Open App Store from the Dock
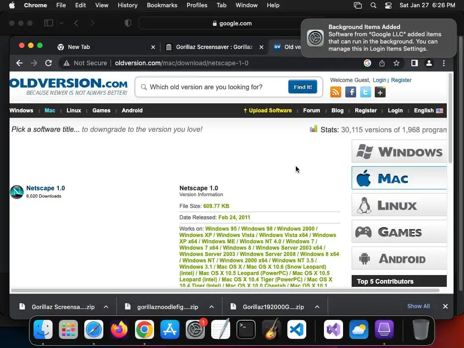 click(170, 329)
